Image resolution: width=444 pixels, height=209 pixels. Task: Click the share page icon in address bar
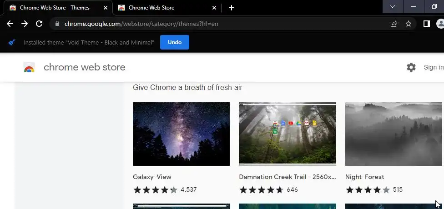pos(394,24)
